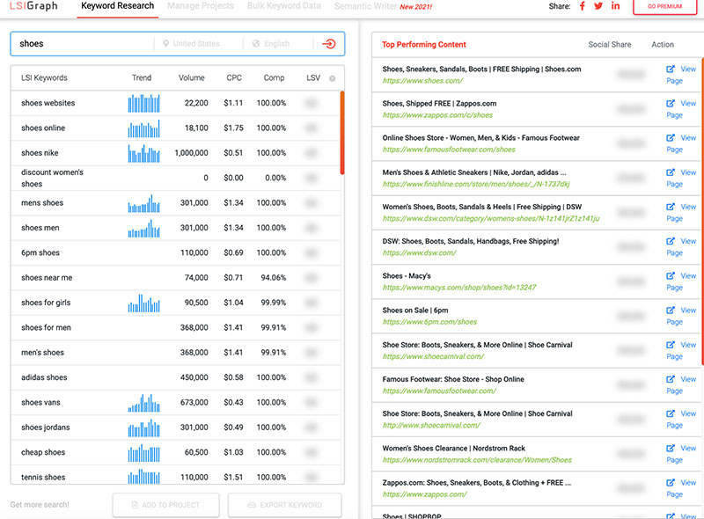This screenshot has width=704, height=519.
Task: Click the LSI Keywords column header
Action: coord(44,77)
